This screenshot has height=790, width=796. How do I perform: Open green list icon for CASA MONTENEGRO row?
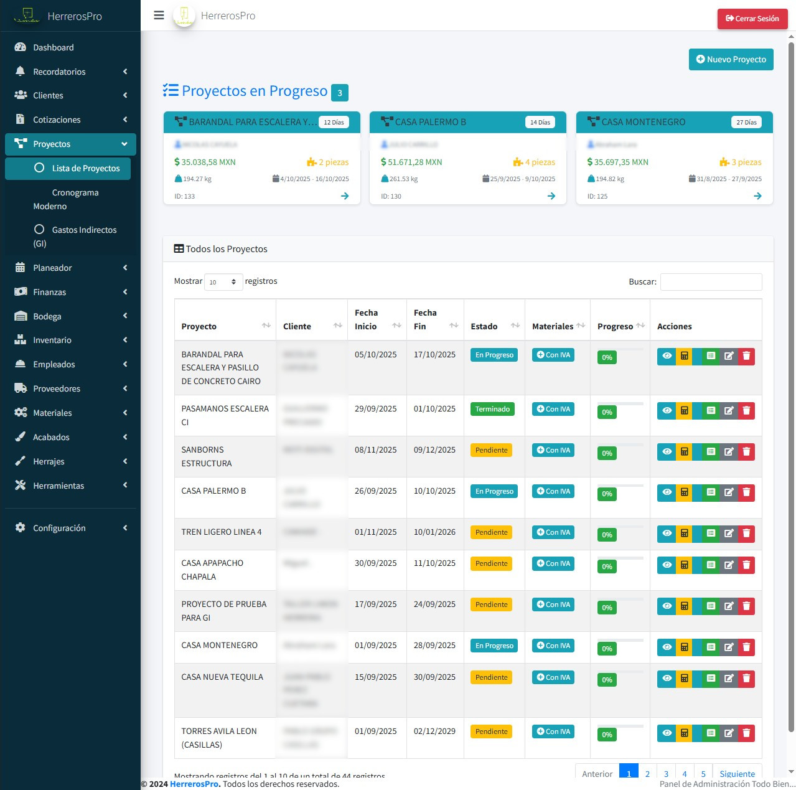click(710, 647)
